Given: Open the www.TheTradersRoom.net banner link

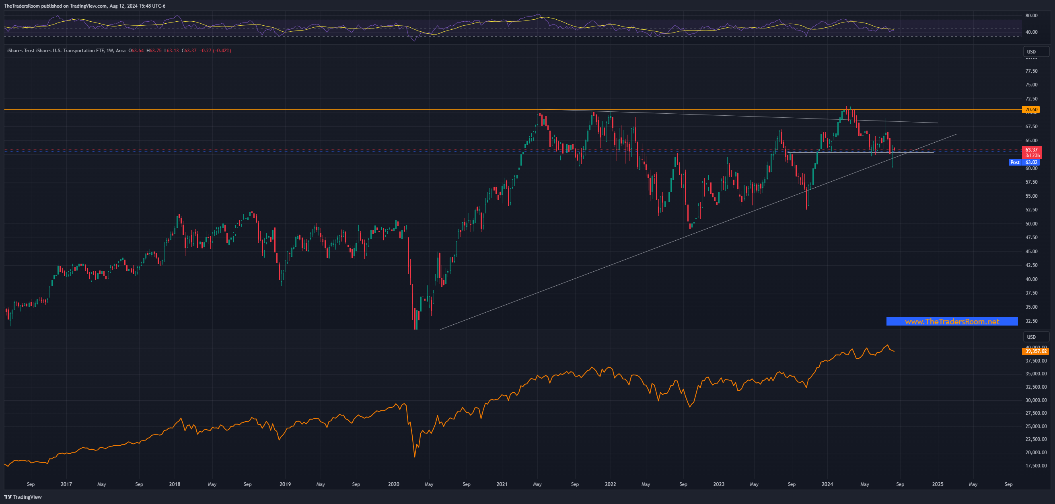Looking at the screenshot, I should 952,322.
